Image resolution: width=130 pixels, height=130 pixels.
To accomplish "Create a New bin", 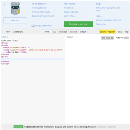I will 15,21.
